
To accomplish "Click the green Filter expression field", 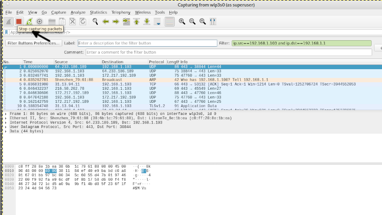I will point(301,43).
